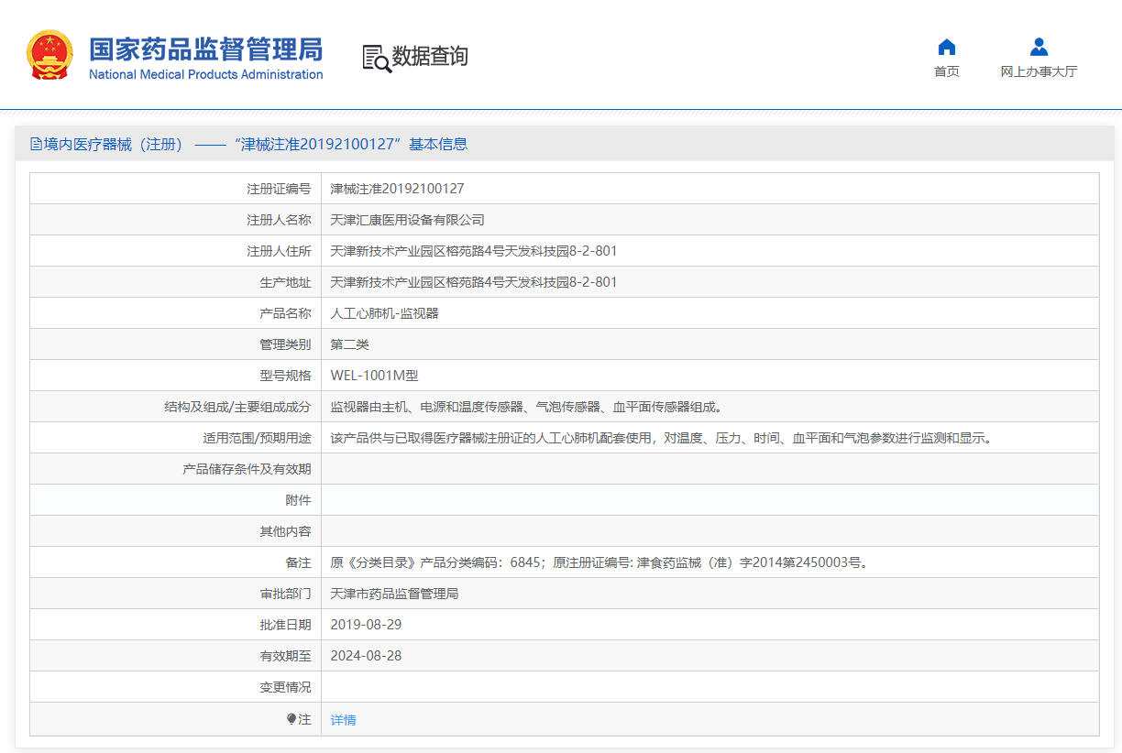Select the 2019-08-29 date value
The width and height of the screenshot is (1122, 753).
pos(366,625)
